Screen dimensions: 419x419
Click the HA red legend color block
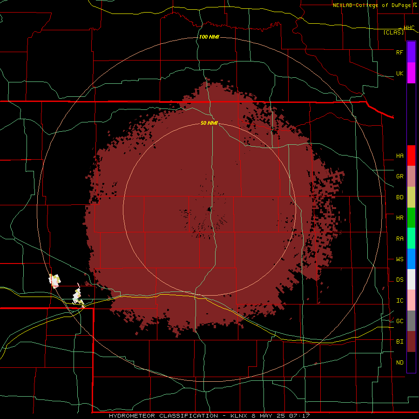(x=411, y=155)
